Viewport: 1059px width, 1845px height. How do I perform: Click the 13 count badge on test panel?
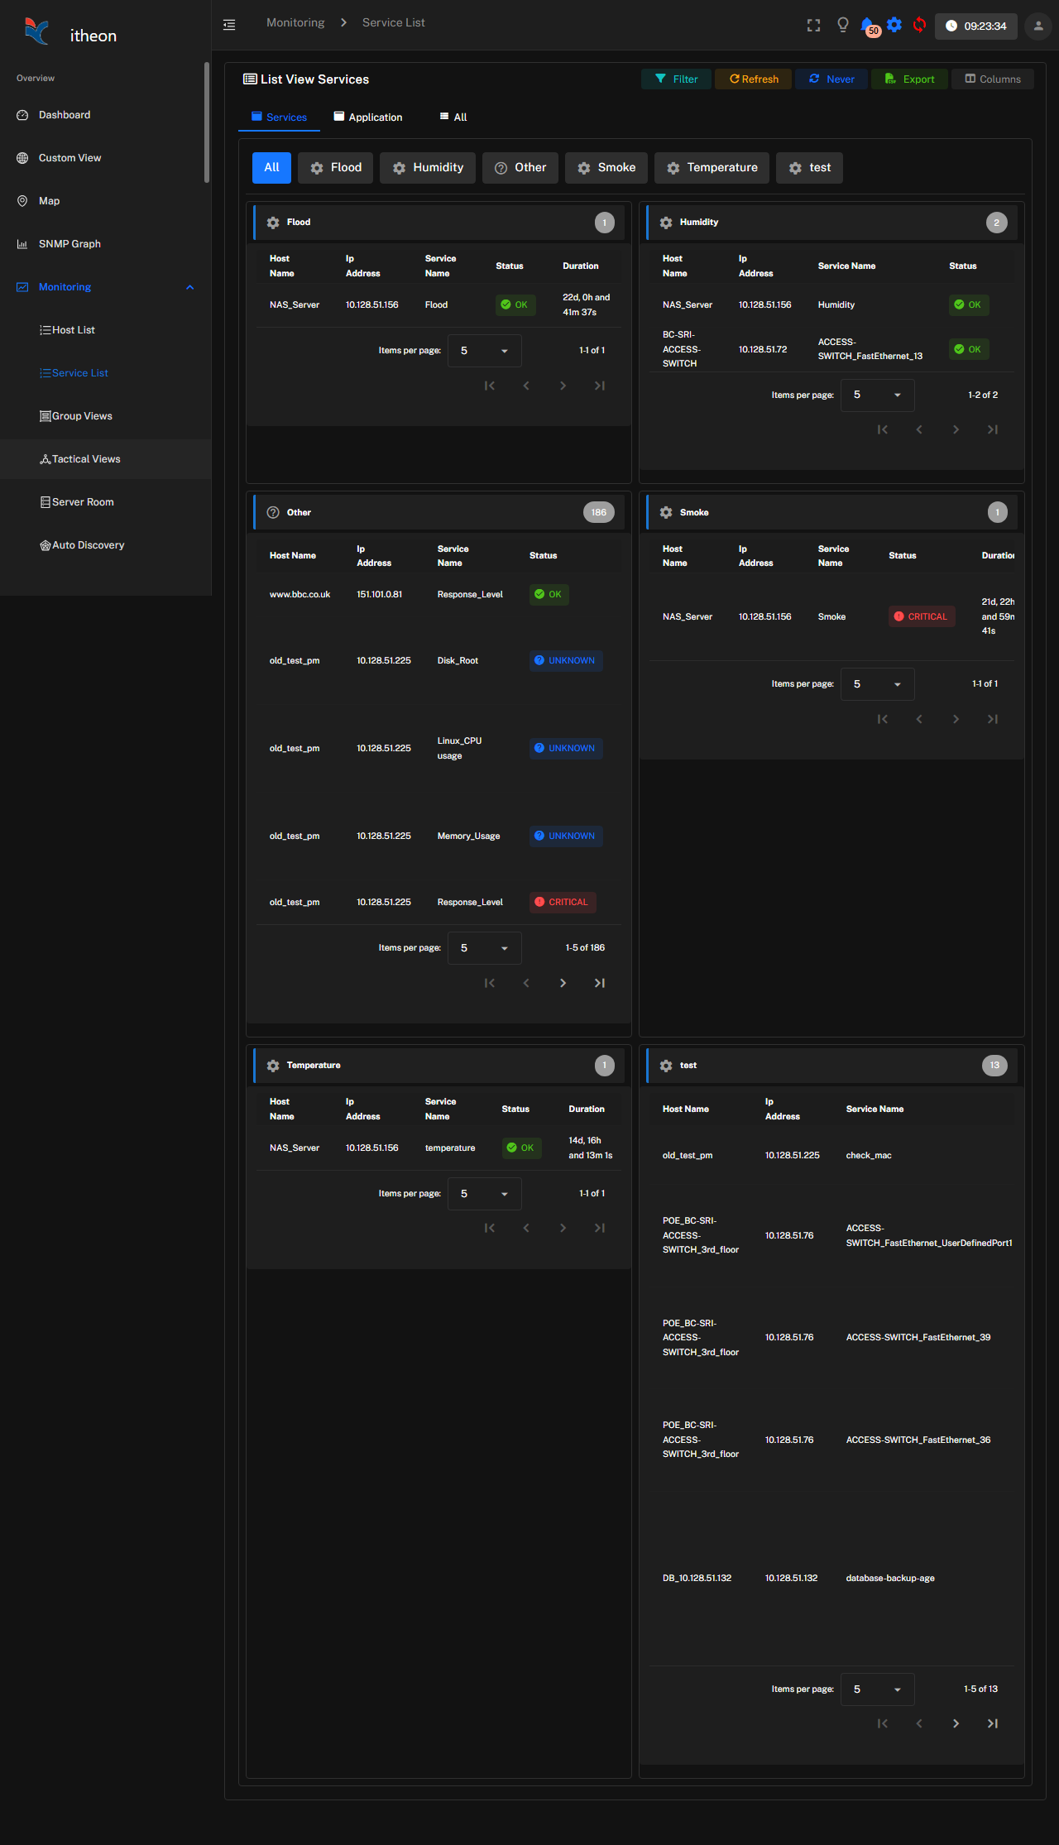(x=994, y=1066)
